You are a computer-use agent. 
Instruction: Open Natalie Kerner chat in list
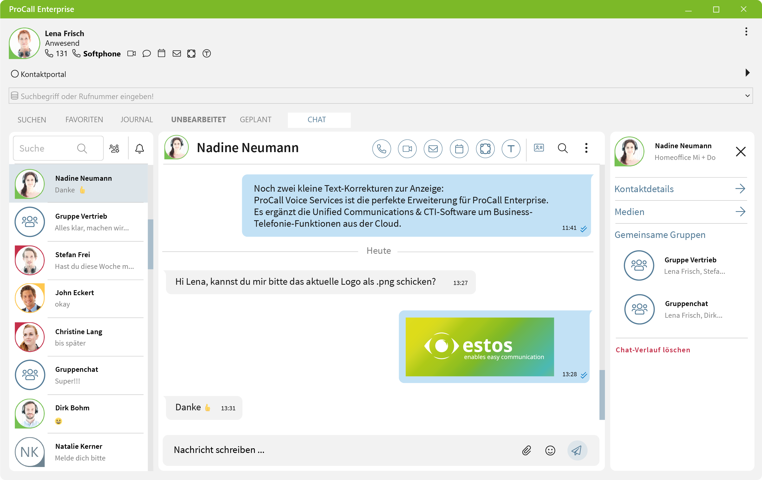point(79,452)
